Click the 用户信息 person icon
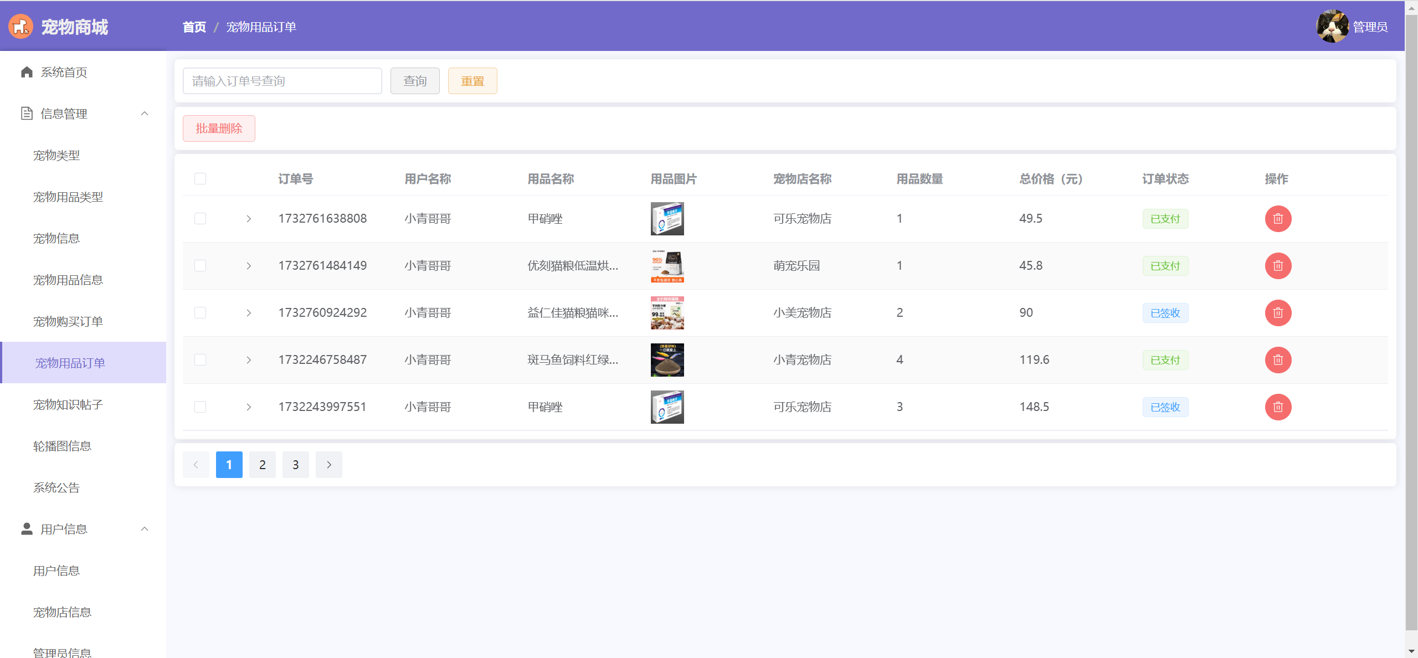Screen dimensions: 1418x658 27,529
